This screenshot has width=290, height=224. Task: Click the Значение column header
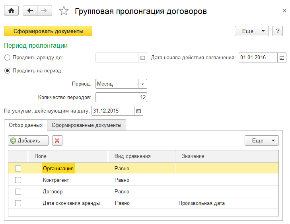coord(227,156)
